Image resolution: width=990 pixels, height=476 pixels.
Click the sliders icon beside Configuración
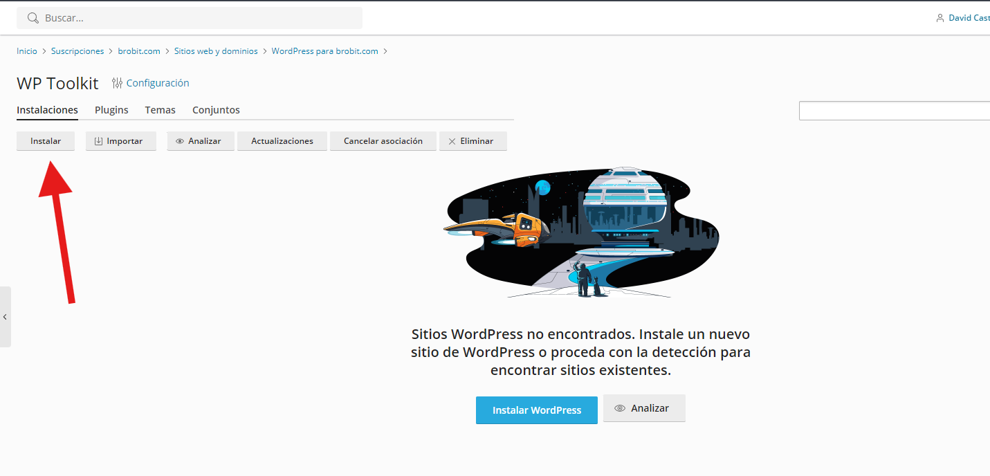click(117, 83)
